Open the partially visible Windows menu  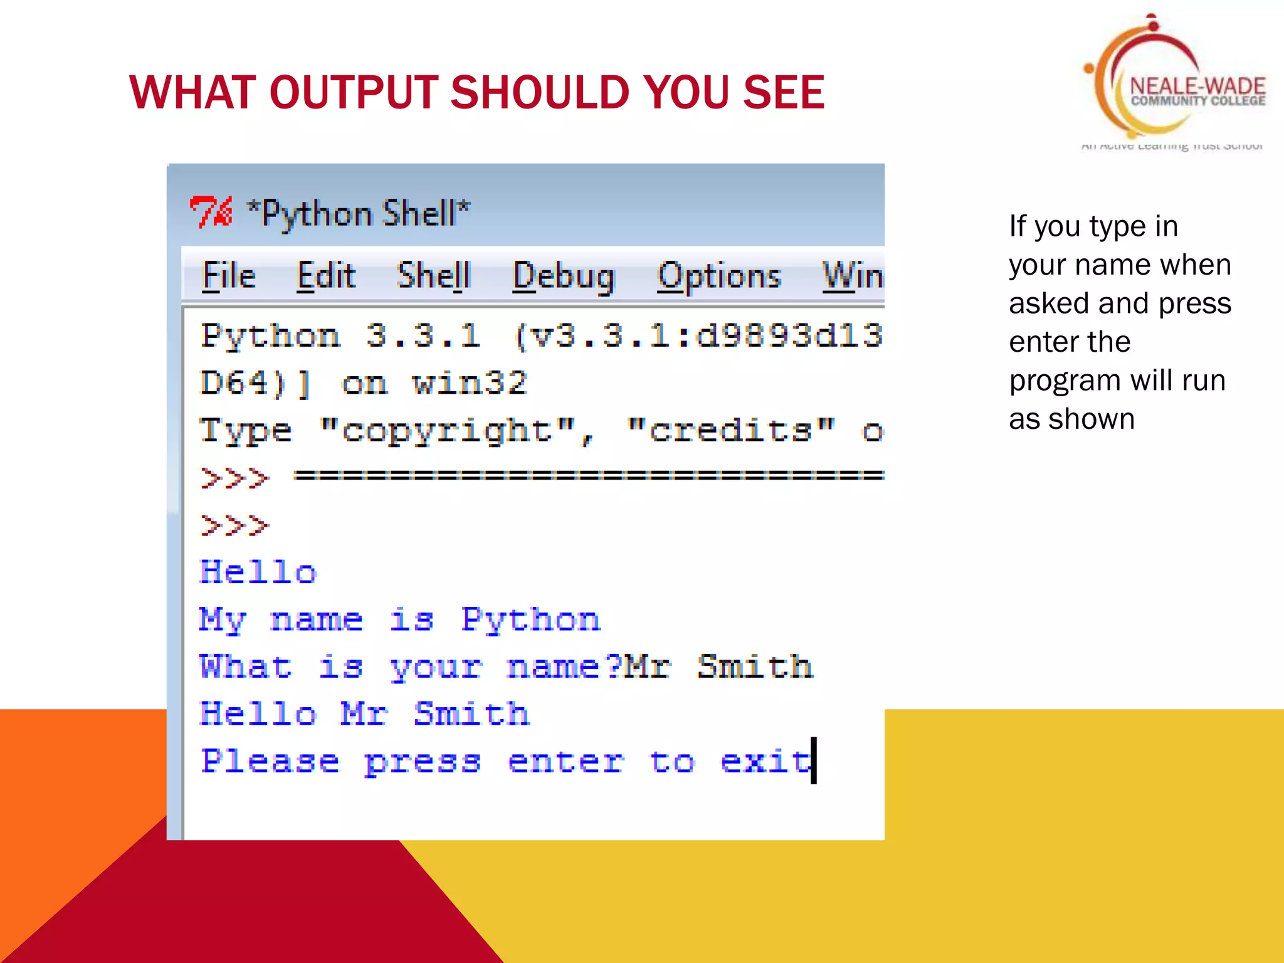[x=853, y=276]
